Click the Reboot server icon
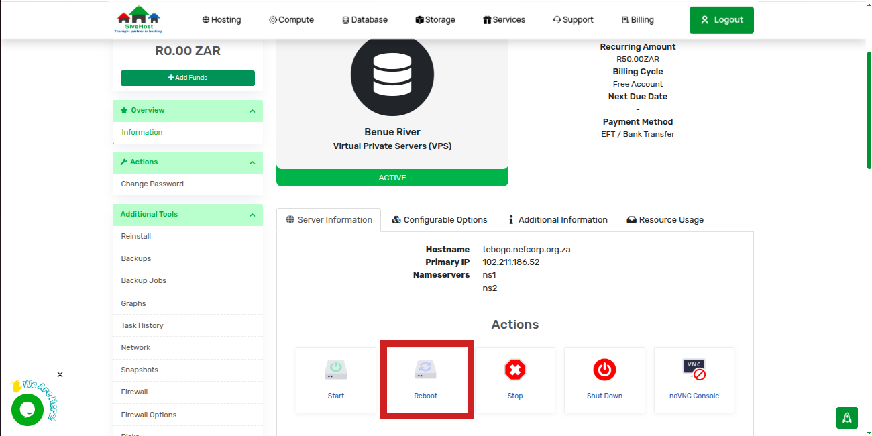 [x=425, y=369]
